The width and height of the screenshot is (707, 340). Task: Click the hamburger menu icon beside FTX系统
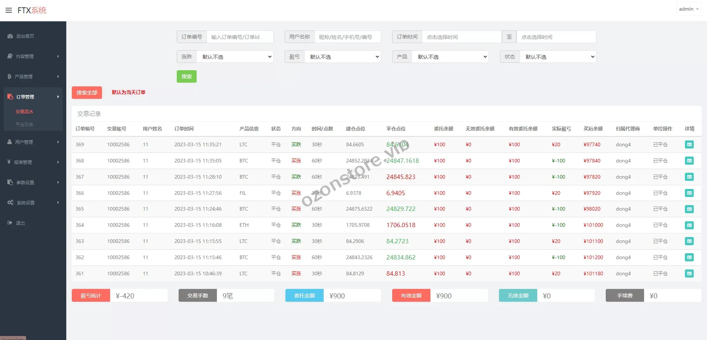9,10
